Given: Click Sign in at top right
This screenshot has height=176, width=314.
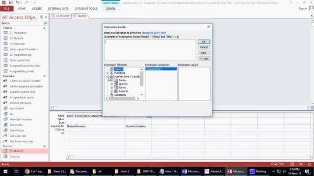Looking at the screenshot, I should coord(303,8).
